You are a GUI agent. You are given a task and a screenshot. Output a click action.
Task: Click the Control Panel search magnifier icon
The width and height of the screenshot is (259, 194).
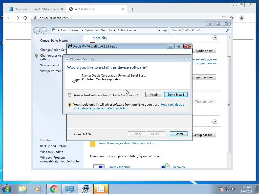228,30
